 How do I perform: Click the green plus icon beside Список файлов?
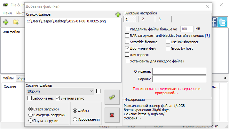coord(118,14)
